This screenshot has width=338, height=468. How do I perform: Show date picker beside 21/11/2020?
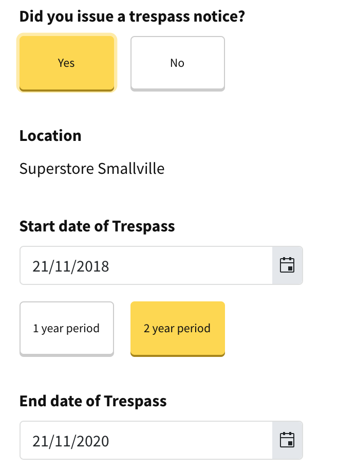(287, 440)
